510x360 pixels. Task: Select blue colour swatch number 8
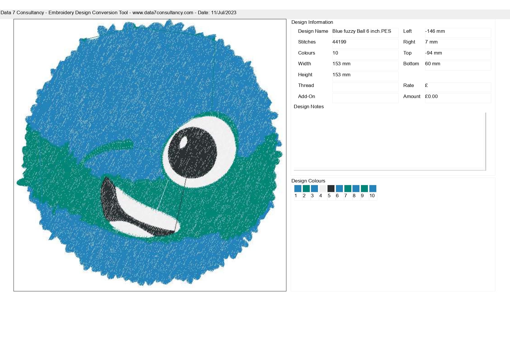point(356,189)
